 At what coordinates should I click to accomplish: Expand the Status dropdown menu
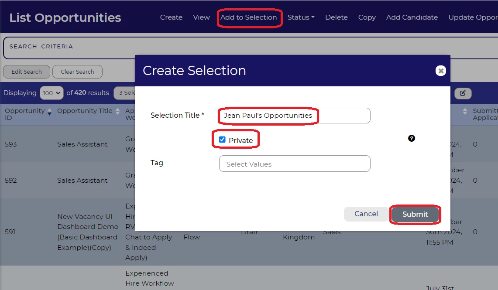pyautogui.click(x=301, y=17)
